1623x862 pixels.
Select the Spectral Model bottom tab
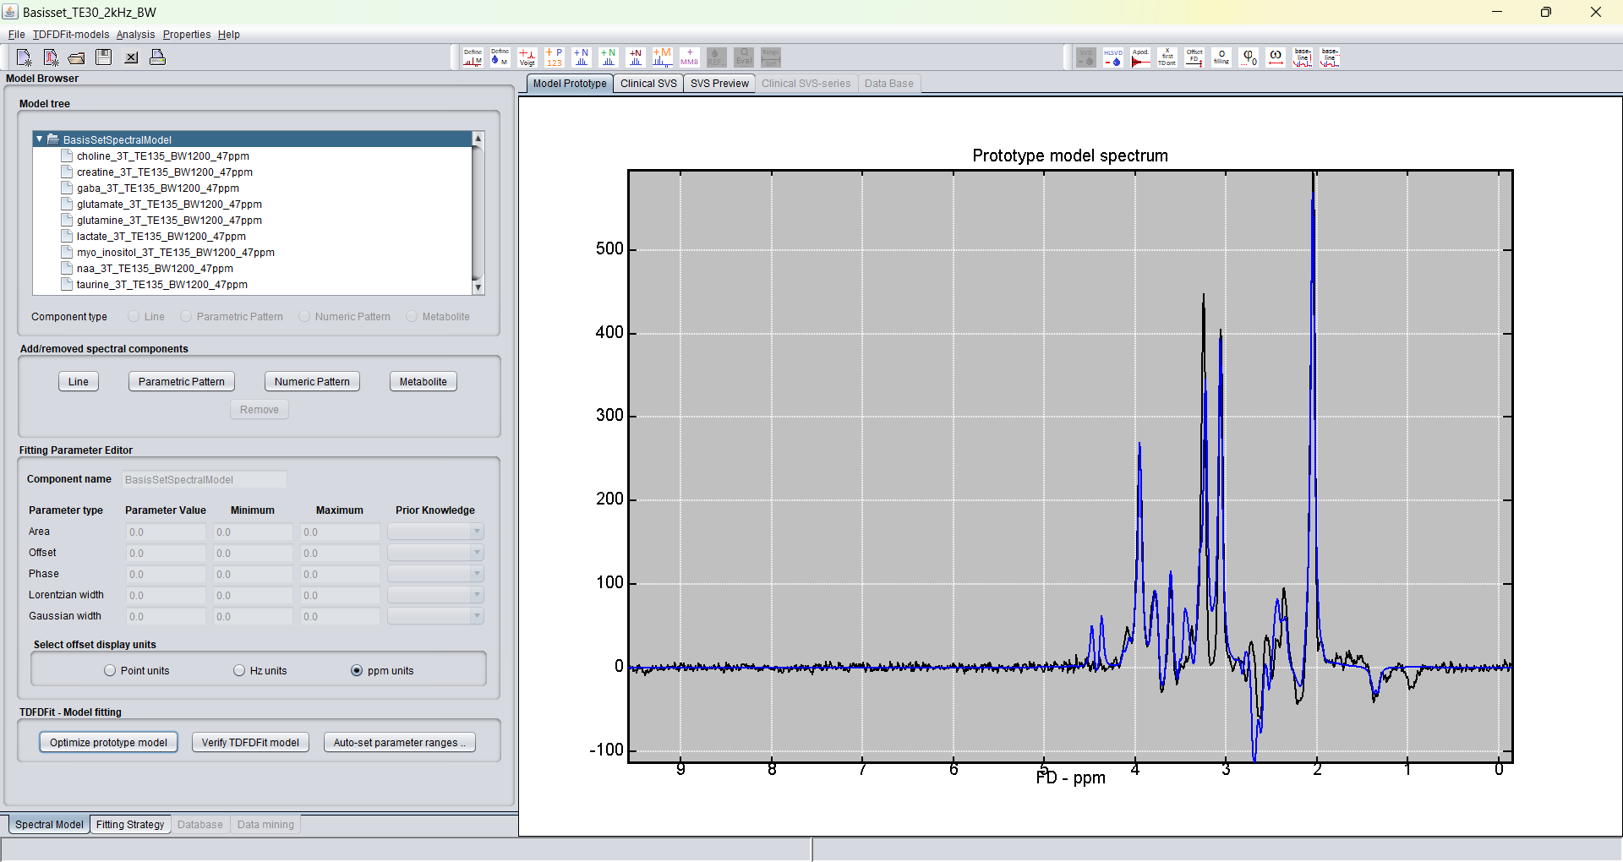[x=49, y=825]
